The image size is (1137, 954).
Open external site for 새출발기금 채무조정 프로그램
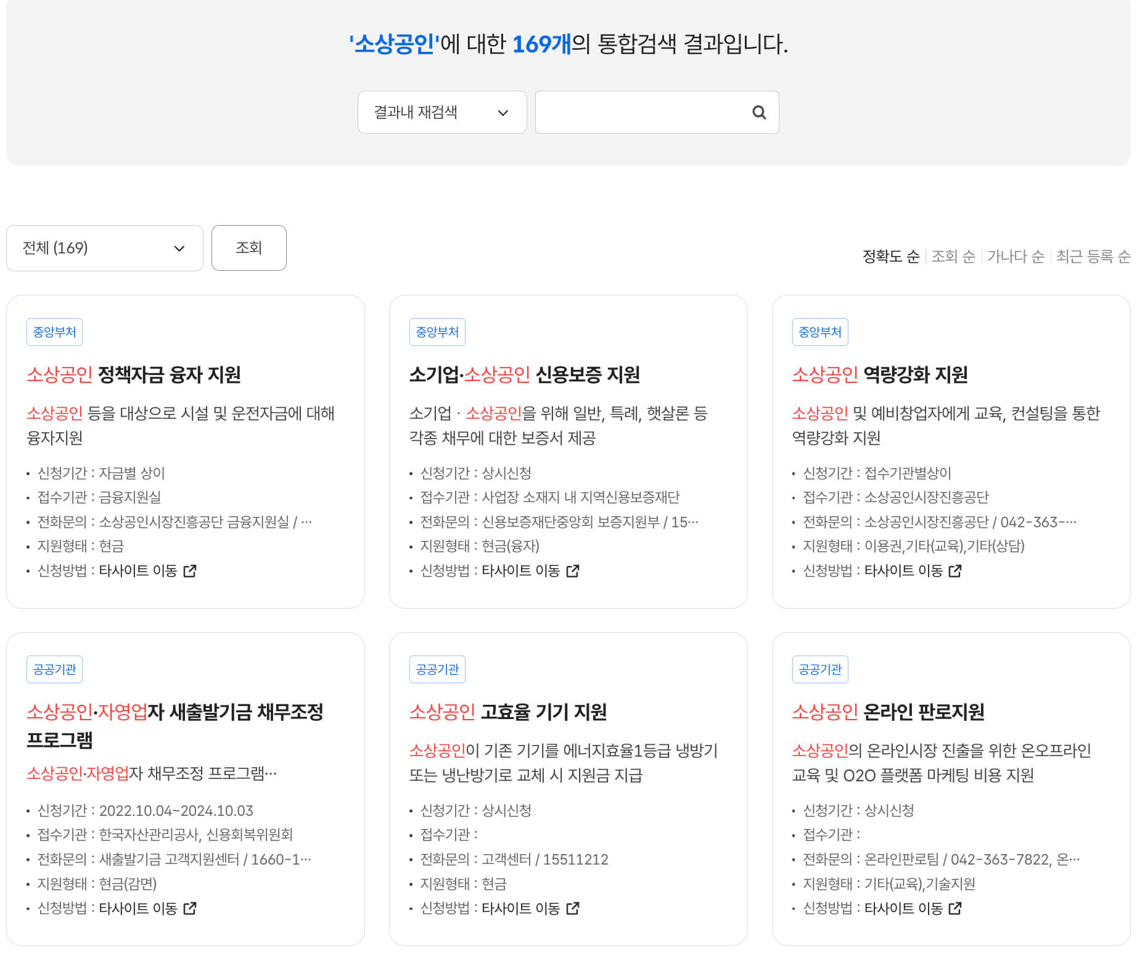[191, 908]
